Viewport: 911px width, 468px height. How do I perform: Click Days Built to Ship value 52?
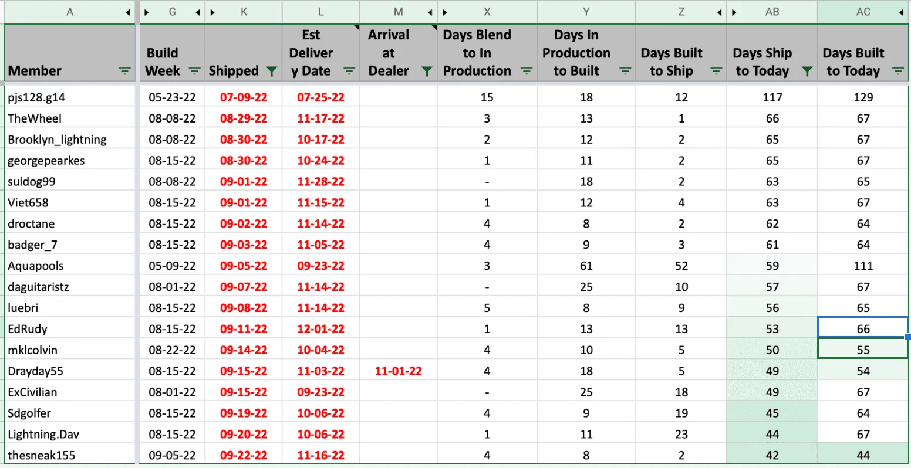point(681,266)
